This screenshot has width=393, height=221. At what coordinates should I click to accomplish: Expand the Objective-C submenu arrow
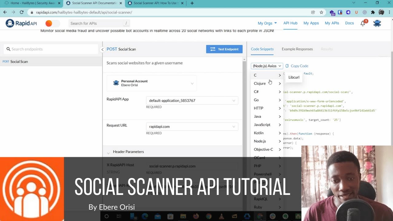(280, 149)
